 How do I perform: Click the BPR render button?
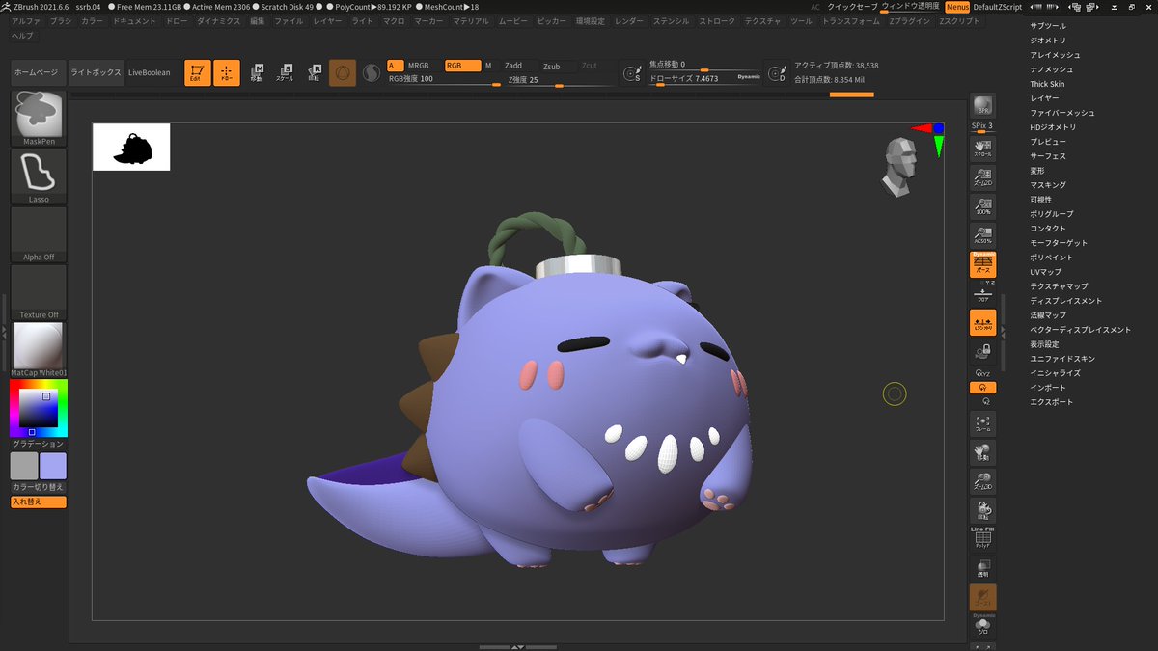click(982, 106)
